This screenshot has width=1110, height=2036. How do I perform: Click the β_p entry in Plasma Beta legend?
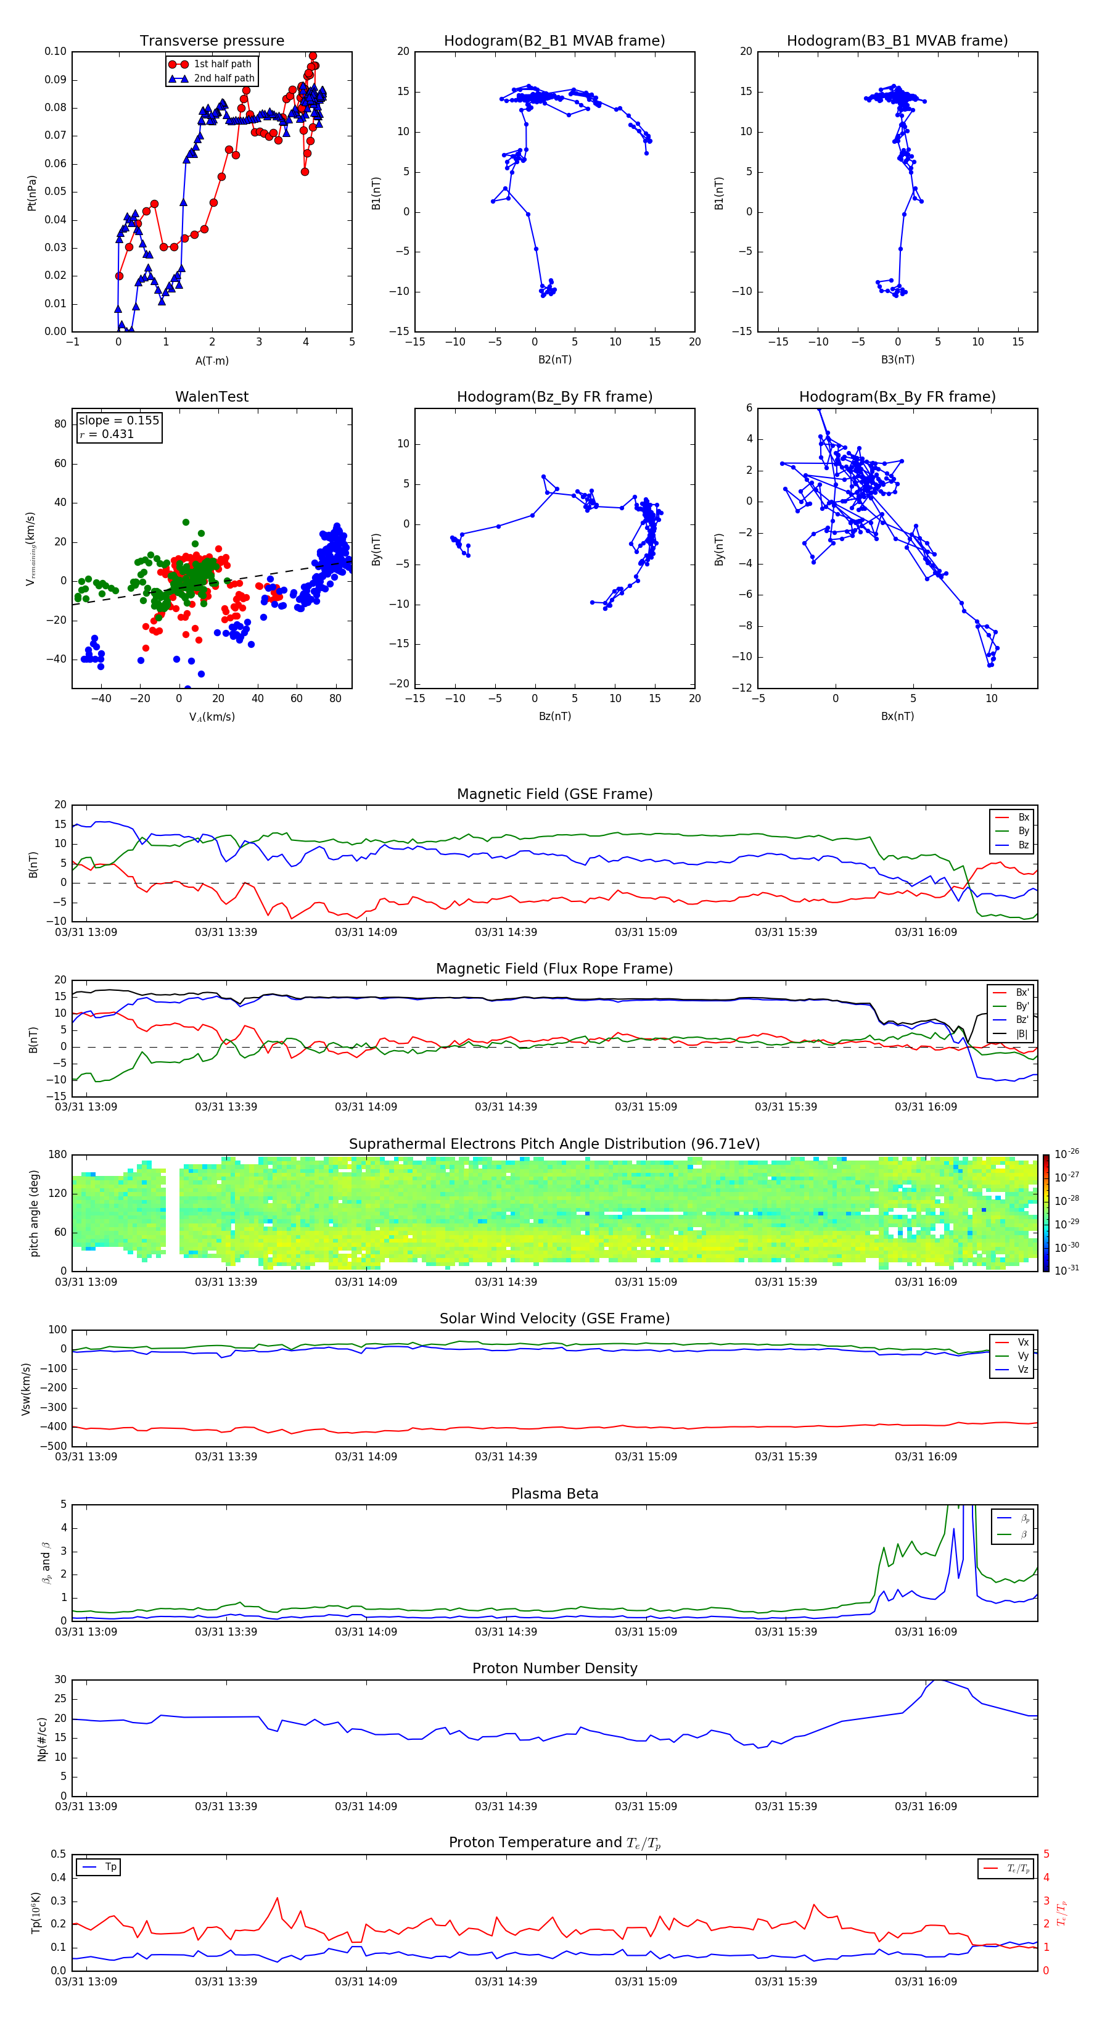1014,1518
